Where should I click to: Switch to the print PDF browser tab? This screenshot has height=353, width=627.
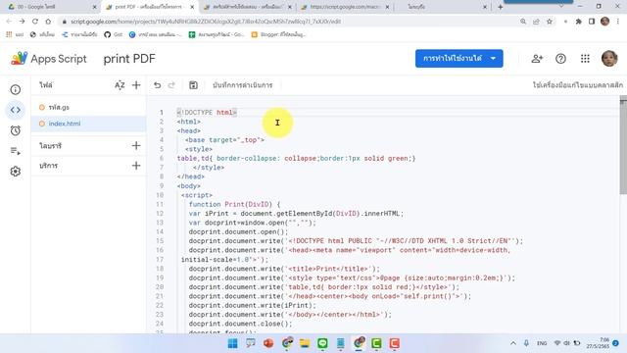(x=149, y=7)
